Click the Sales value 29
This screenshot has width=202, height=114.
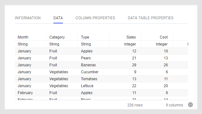(x=134, y=65)
